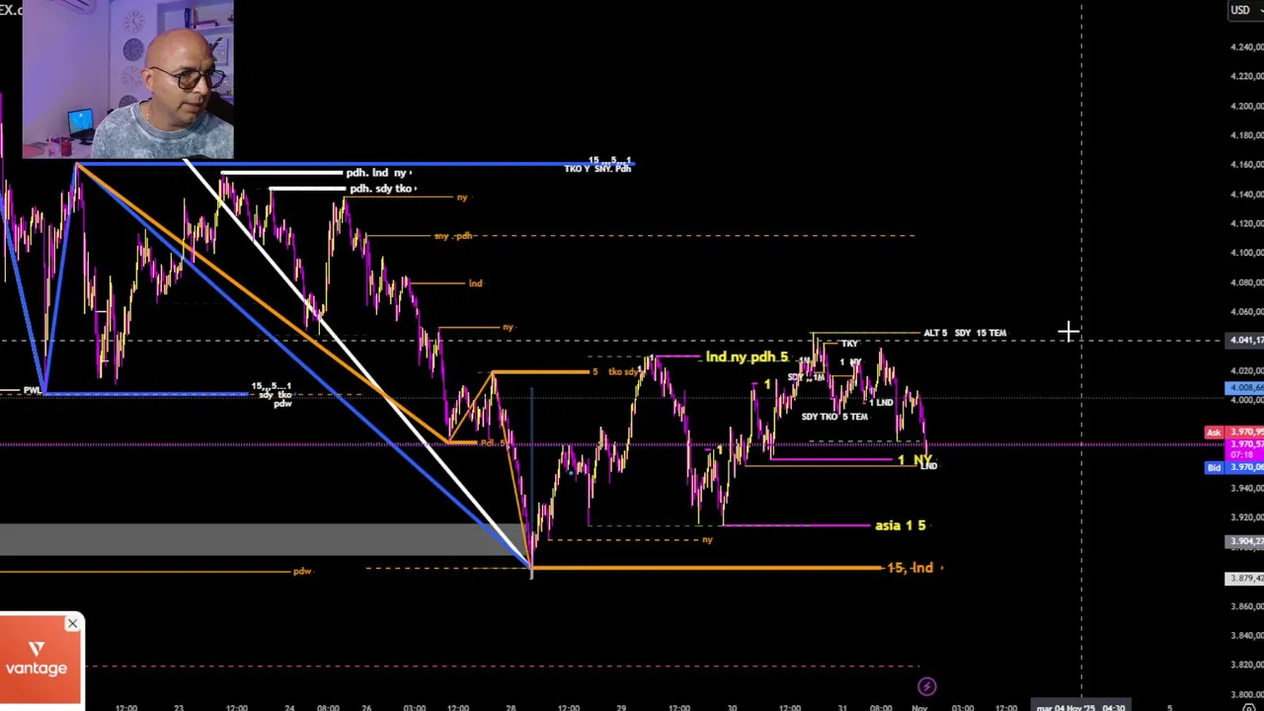Click the 3.879,42 price axis tag
Viewport: 1264px width, 711px height.
1244,579
